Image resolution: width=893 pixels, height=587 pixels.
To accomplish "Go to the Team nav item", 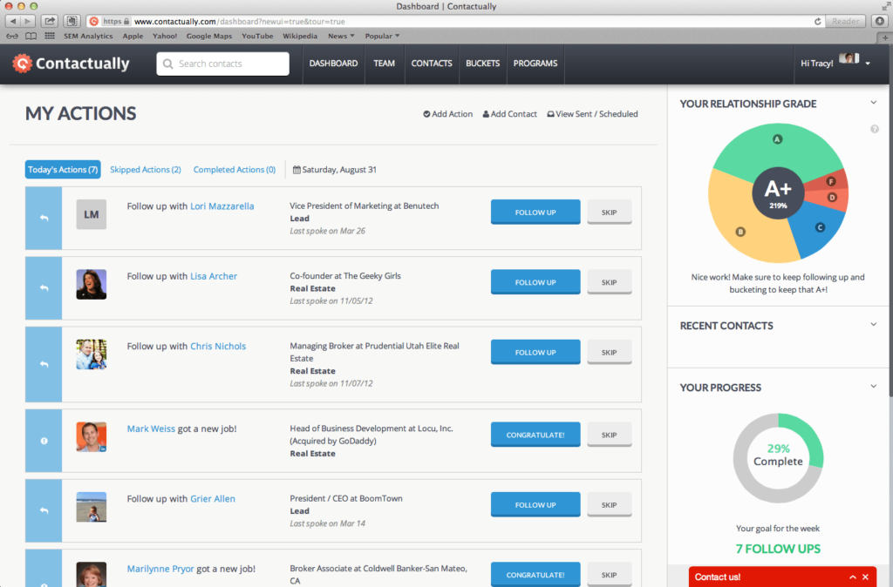I will 384,63.
